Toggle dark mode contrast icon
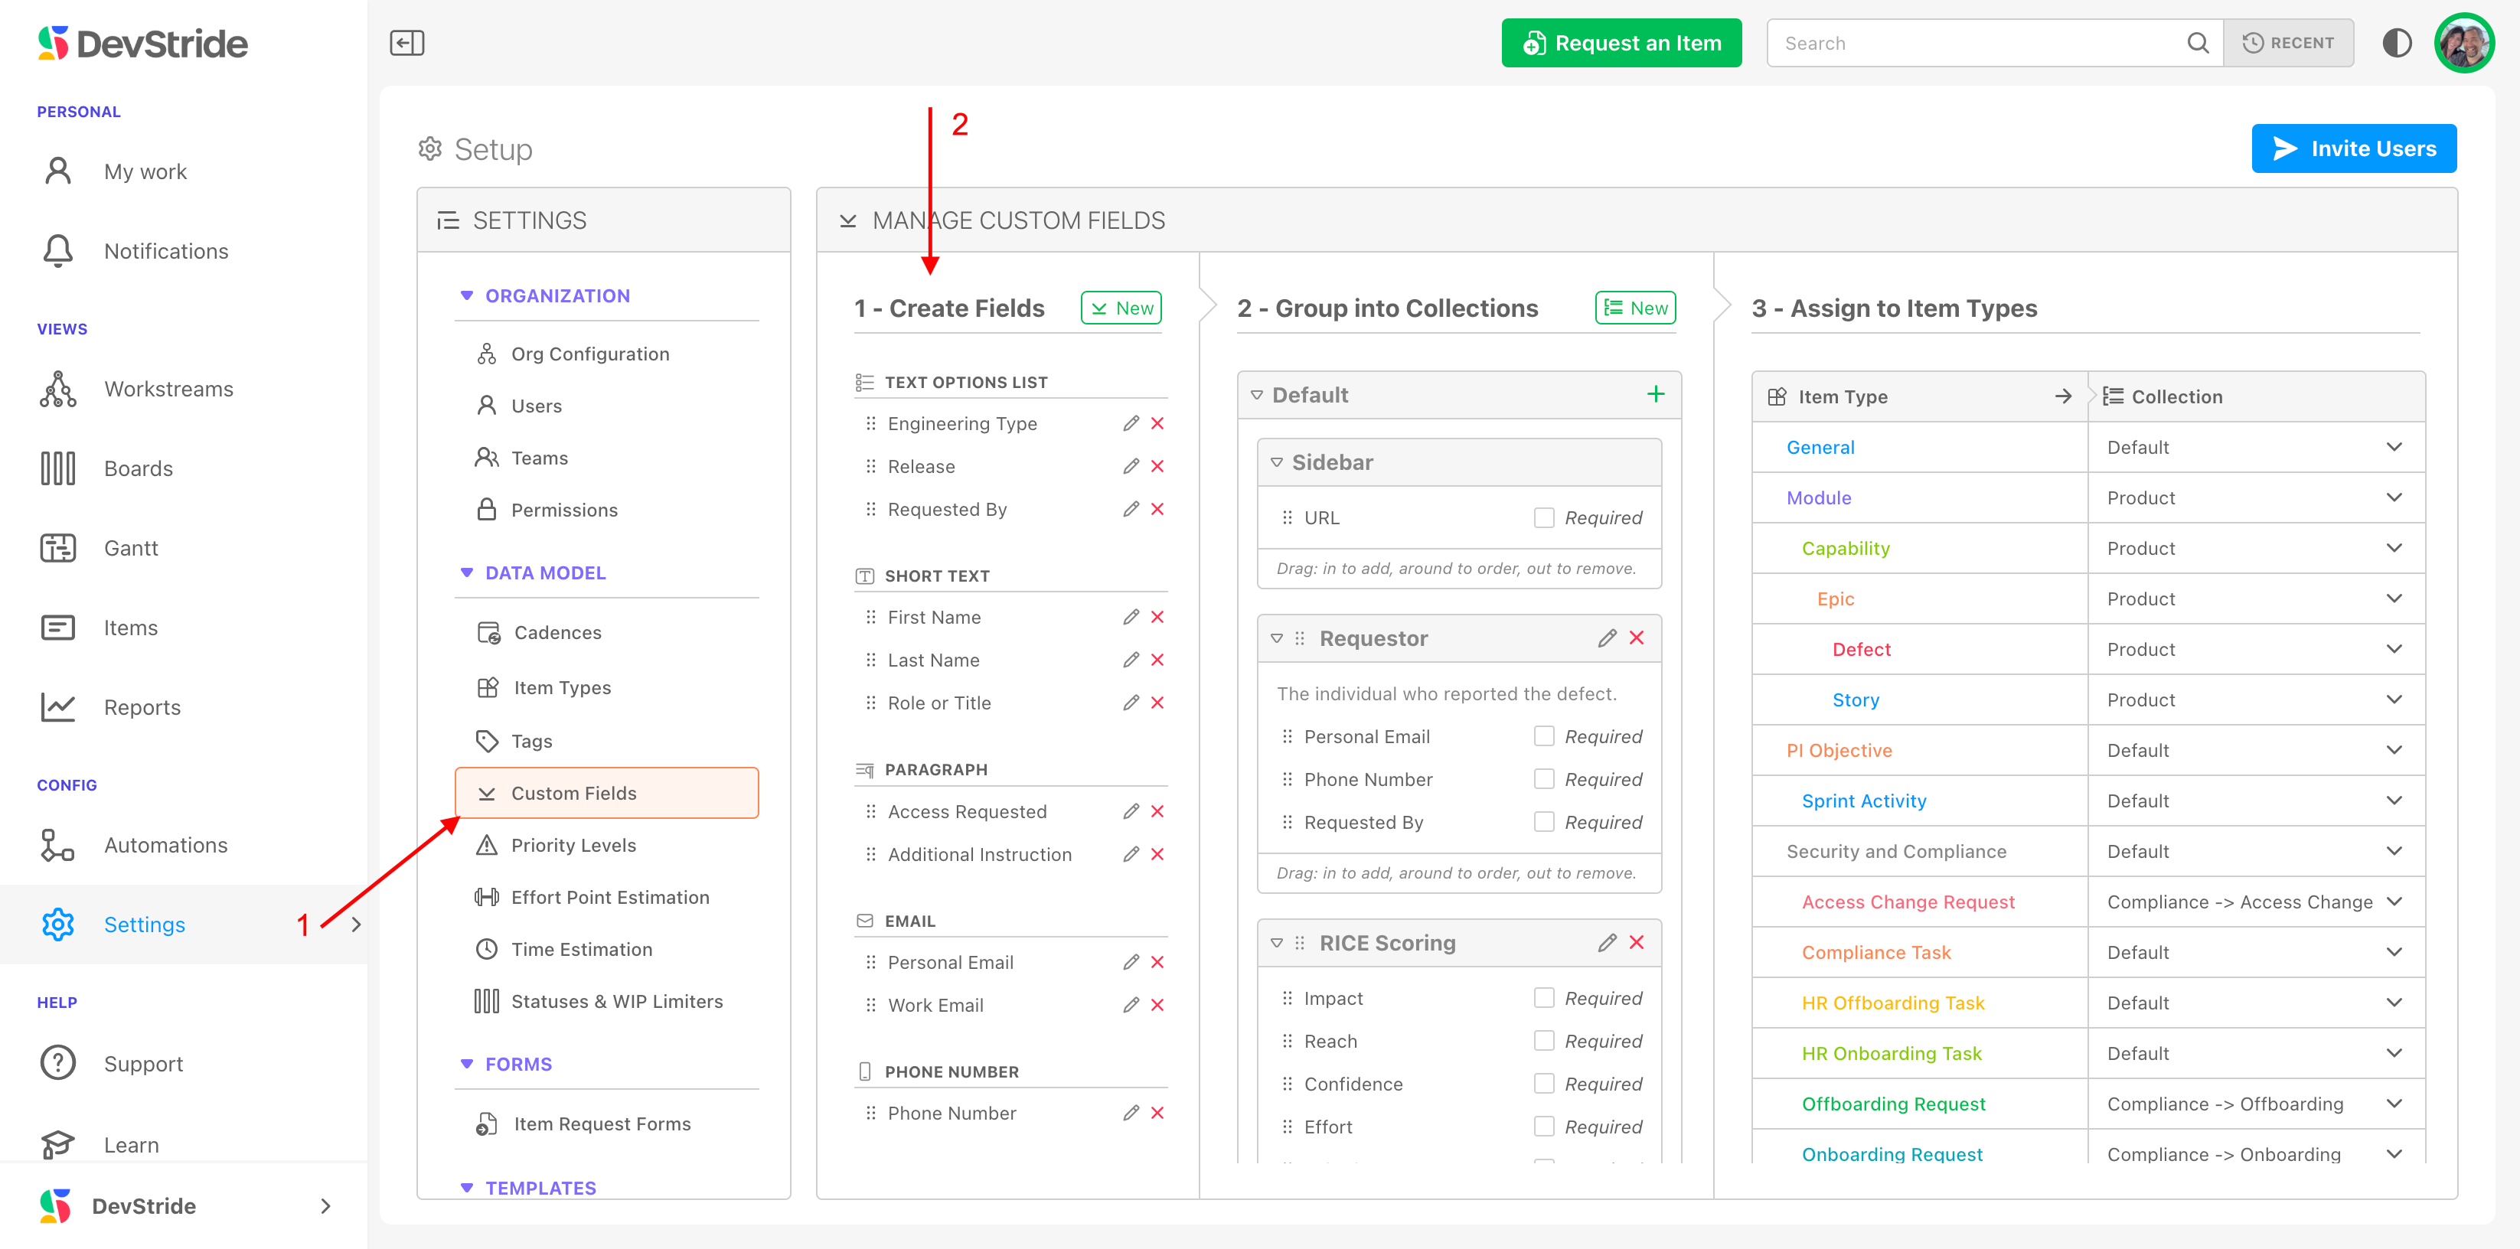The image size is (2520, 1249). click(2397, 43)
